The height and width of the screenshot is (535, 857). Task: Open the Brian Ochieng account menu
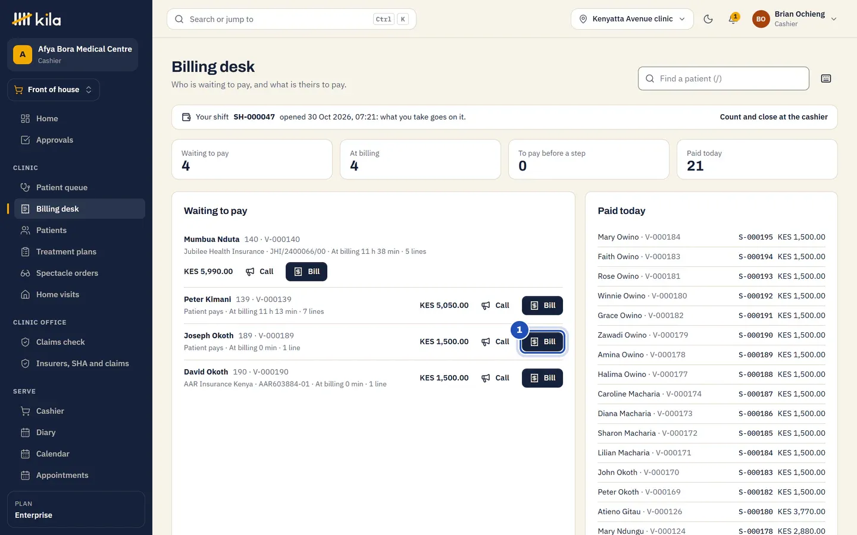[x=795, y=19]
